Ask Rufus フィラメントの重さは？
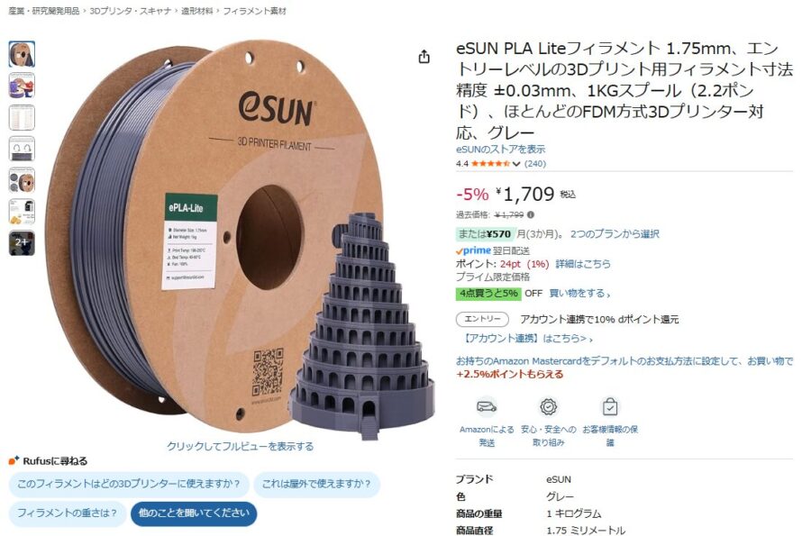This screenshot has width=802, height=536. (67, 513)
